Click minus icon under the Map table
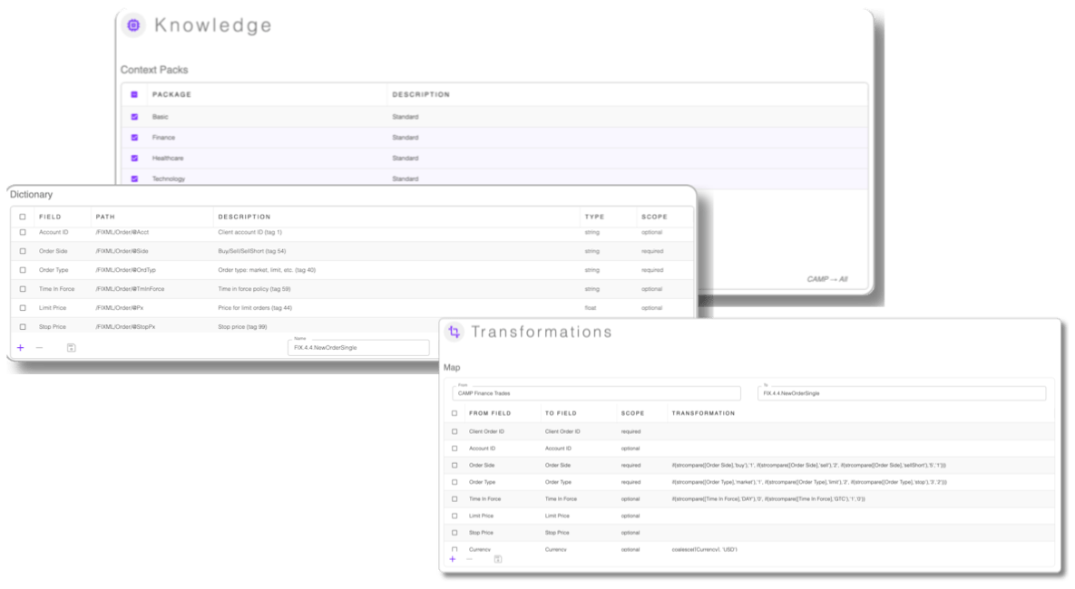Screen dimensions: 1075x589 pyautogui.click(x=469, y=559)
